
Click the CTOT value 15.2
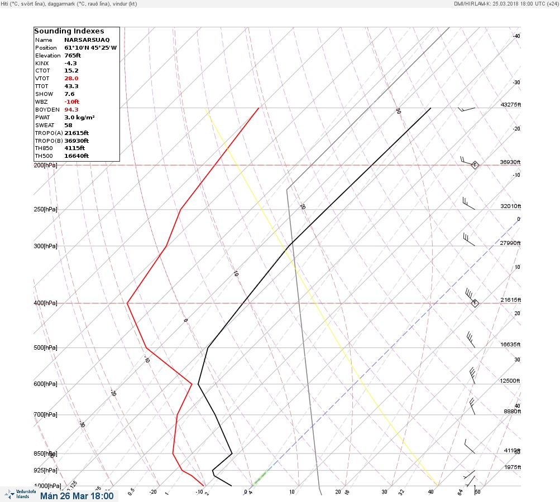[71, 71]
